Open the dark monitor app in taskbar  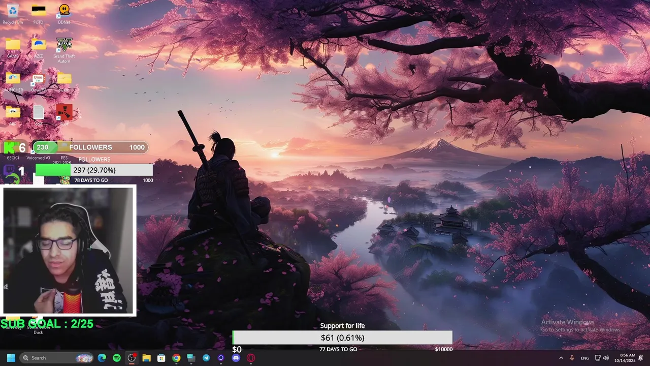pos(191,358)
